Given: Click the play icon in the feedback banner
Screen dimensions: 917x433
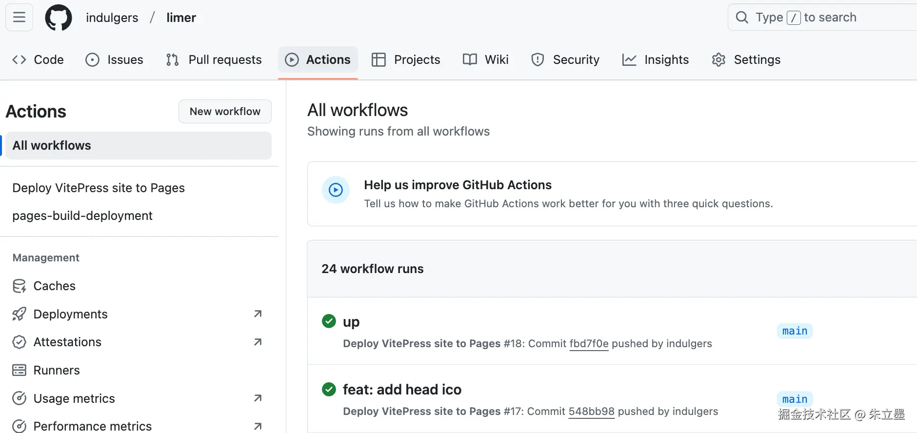Looking at the screenshot, I should click(336, 190).
